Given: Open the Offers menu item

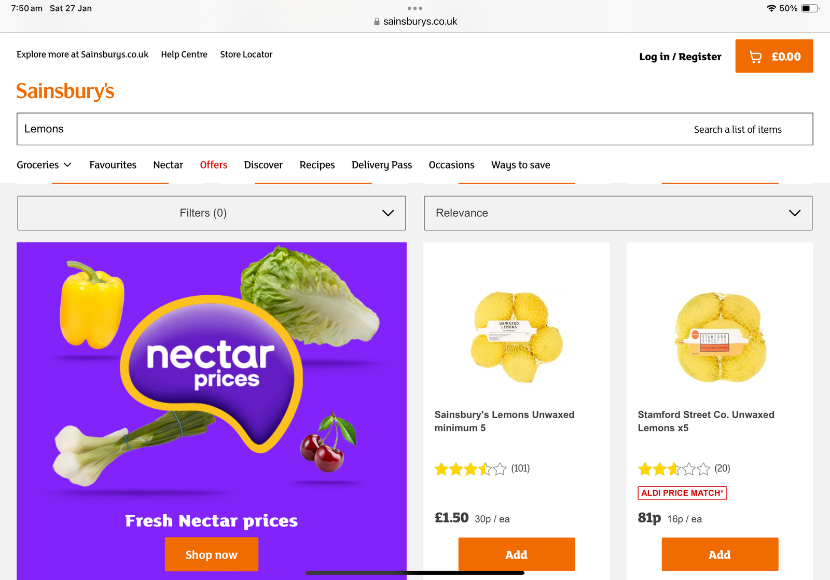Looking at the screenshot, I should (x=214, y=165).
